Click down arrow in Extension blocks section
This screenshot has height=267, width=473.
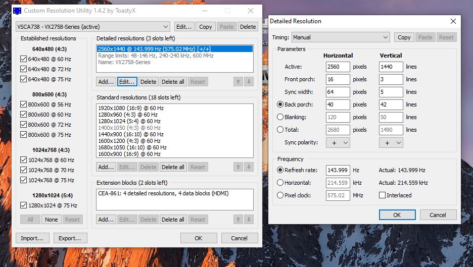pos(249,220)
